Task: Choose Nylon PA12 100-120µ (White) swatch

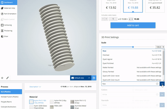Action: (x=31, y=102)
